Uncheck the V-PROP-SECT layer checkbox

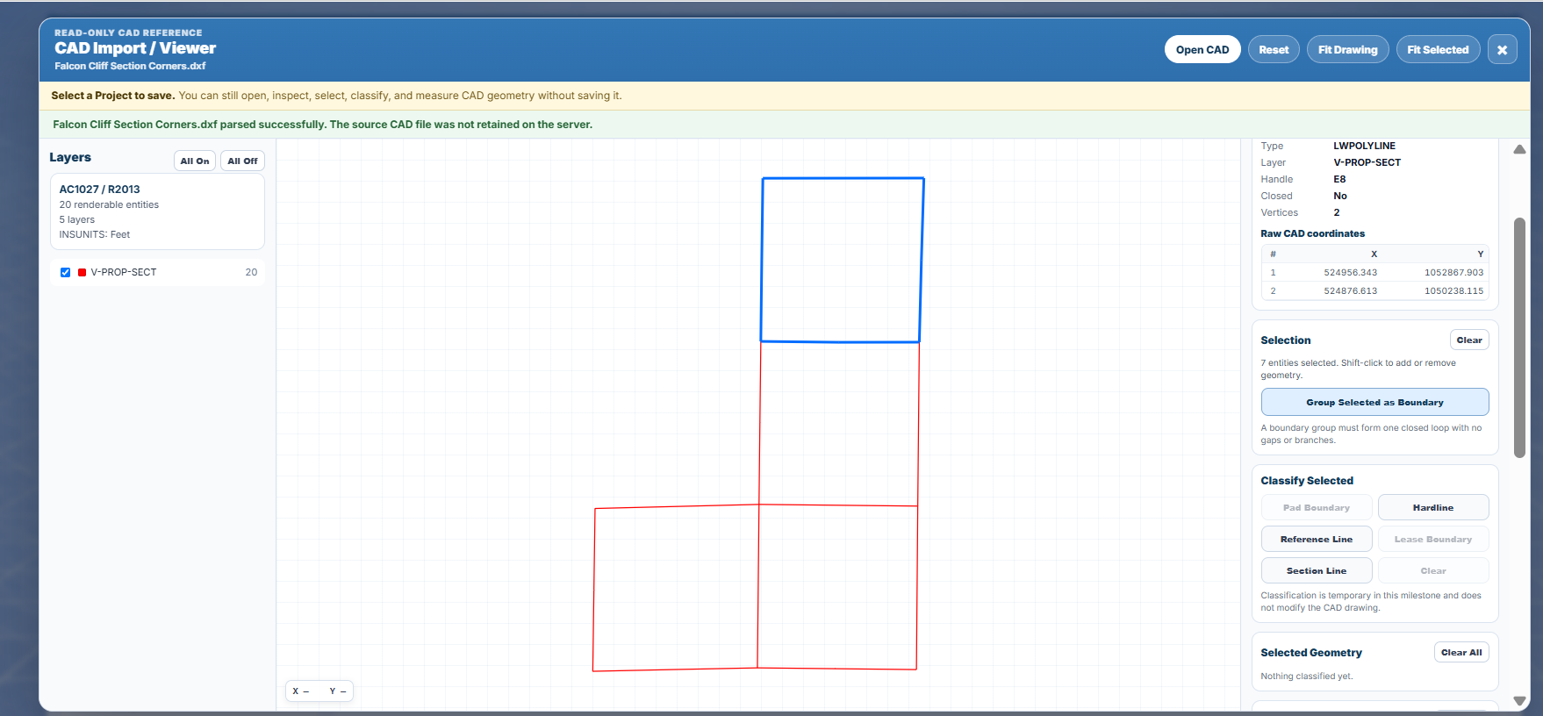pos(65,272)
